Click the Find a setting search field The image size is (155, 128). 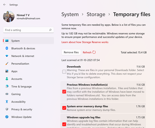(x=29, y=30)
